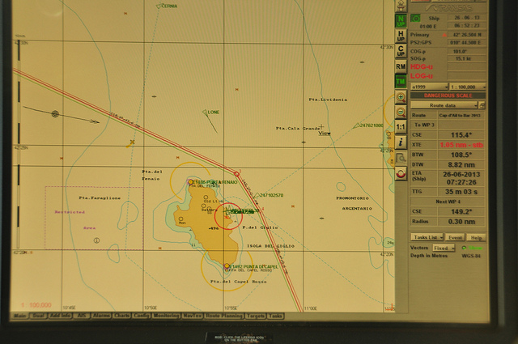
Task: Open the Main tab
Action: (20, 316)
